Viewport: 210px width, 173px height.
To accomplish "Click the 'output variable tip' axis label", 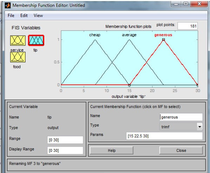I will click(x=129, y=97).
